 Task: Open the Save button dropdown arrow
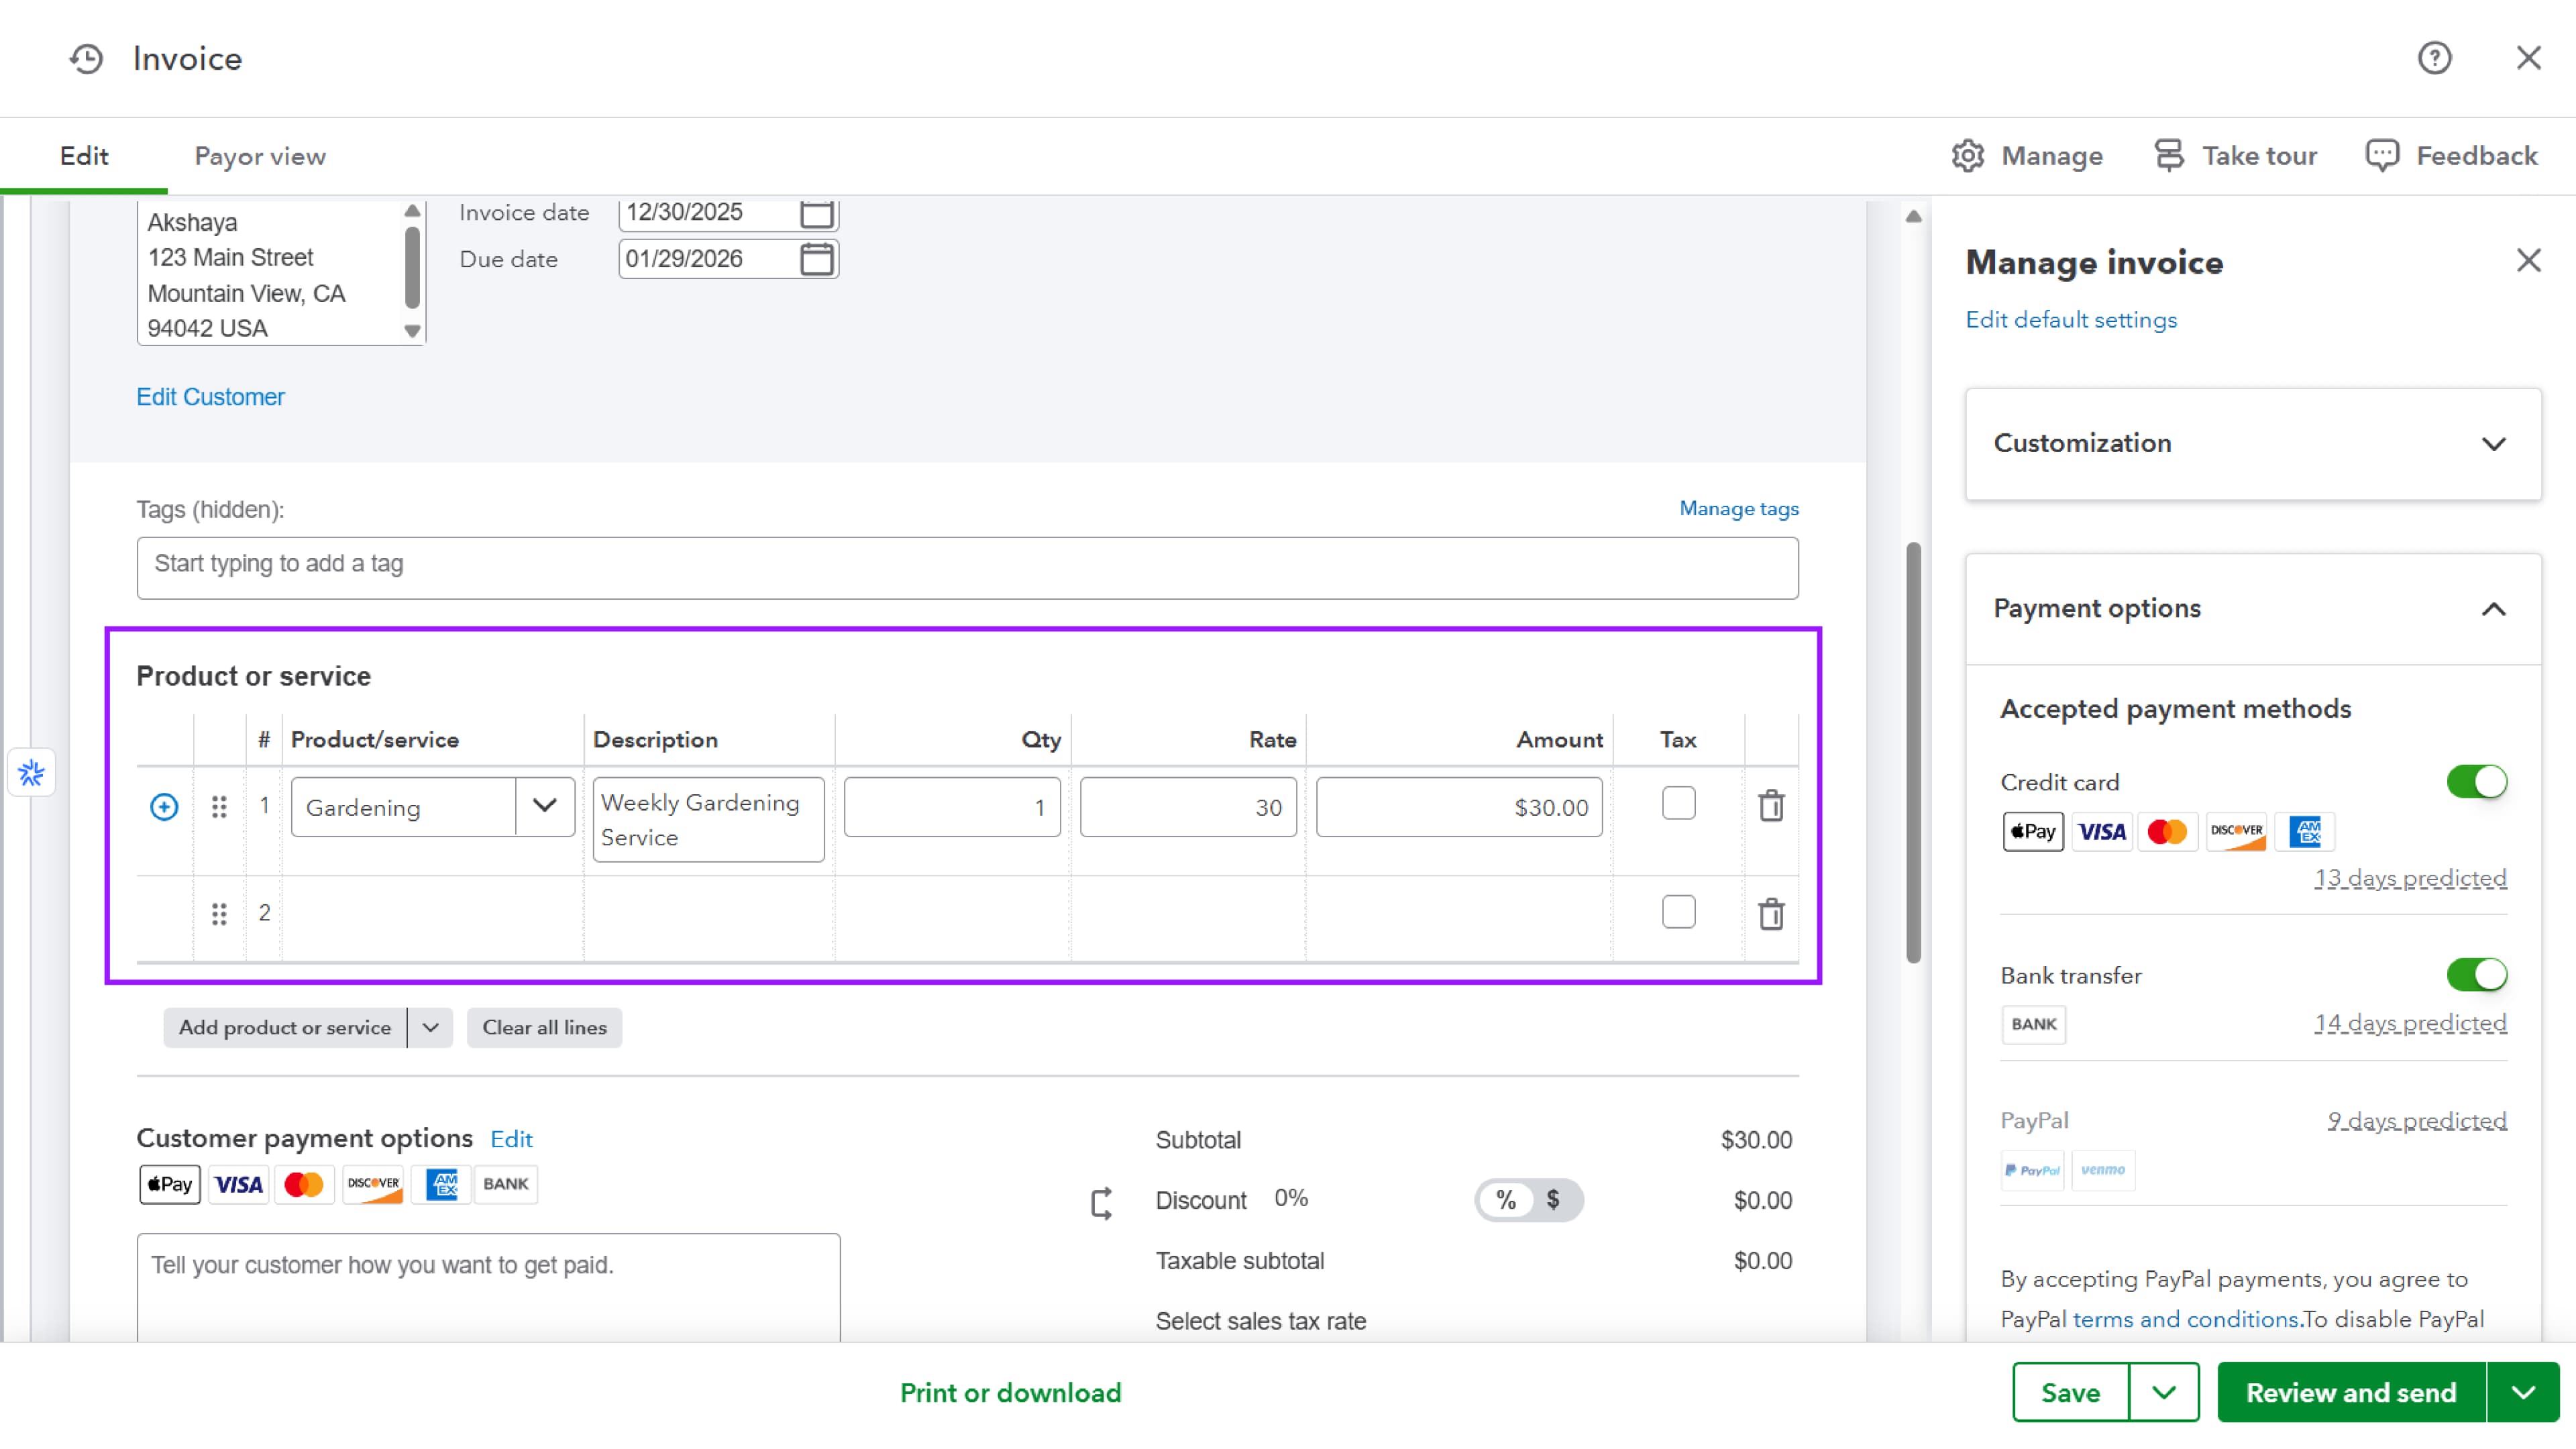(2163, 1393)
